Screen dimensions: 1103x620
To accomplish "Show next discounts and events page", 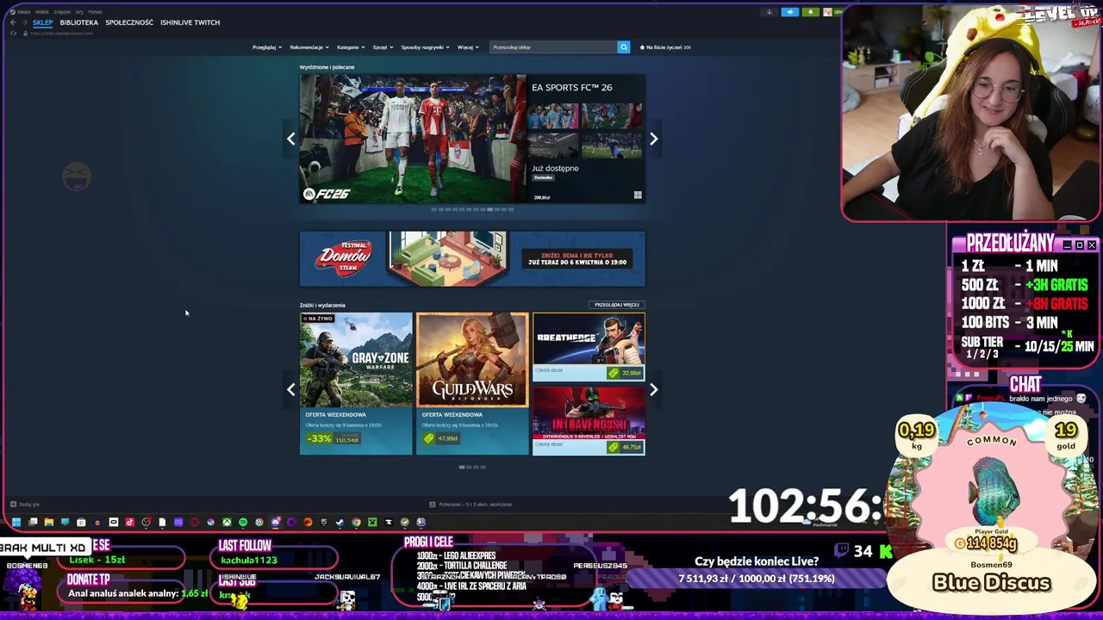I will tap(653, 389).
